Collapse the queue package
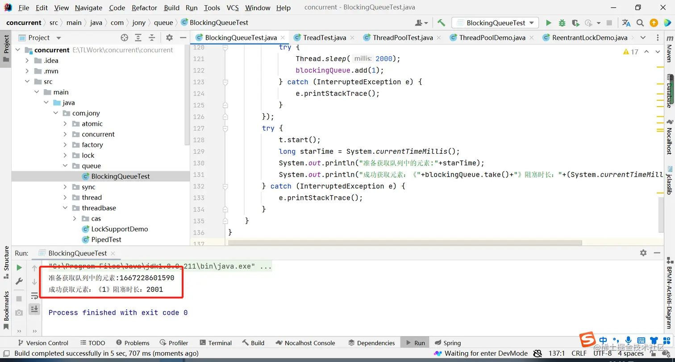675x362 pixels. click(65, 166)
